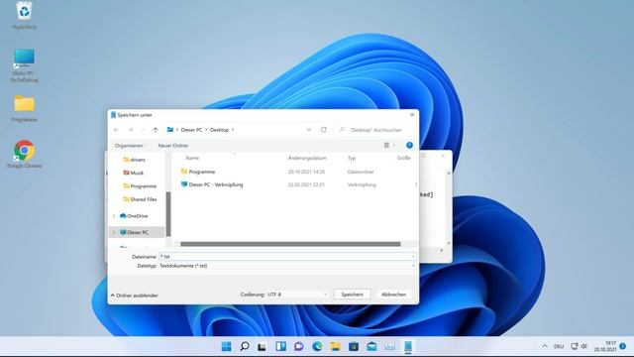Create a folder with Neuer Ordner
The width and height of the screenshot is (634, 357).
173,146
